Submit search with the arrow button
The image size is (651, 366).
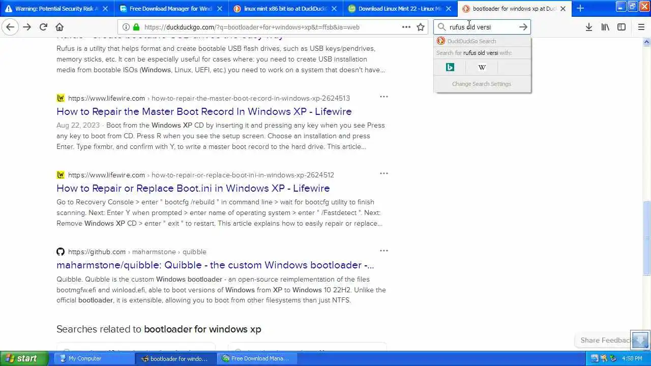523,27
